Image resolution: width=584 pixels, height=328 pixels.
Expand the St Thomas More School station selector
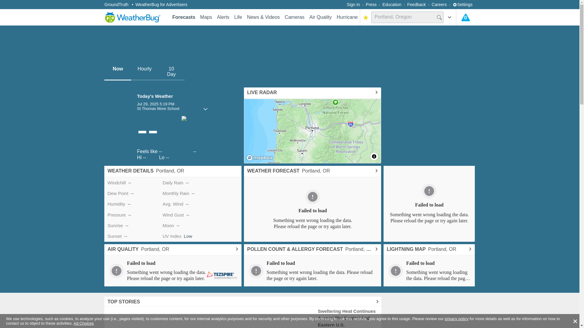pos(205,109)
